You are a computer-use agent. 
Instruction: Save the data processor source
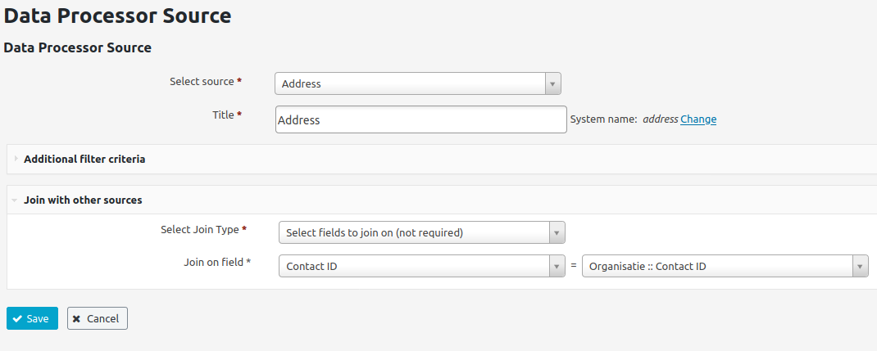pos(33,318)
